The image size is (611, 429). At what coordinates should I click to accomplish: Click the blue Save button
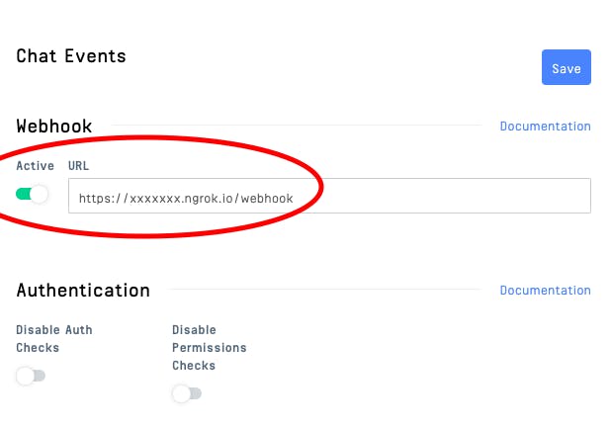point(566,67)
